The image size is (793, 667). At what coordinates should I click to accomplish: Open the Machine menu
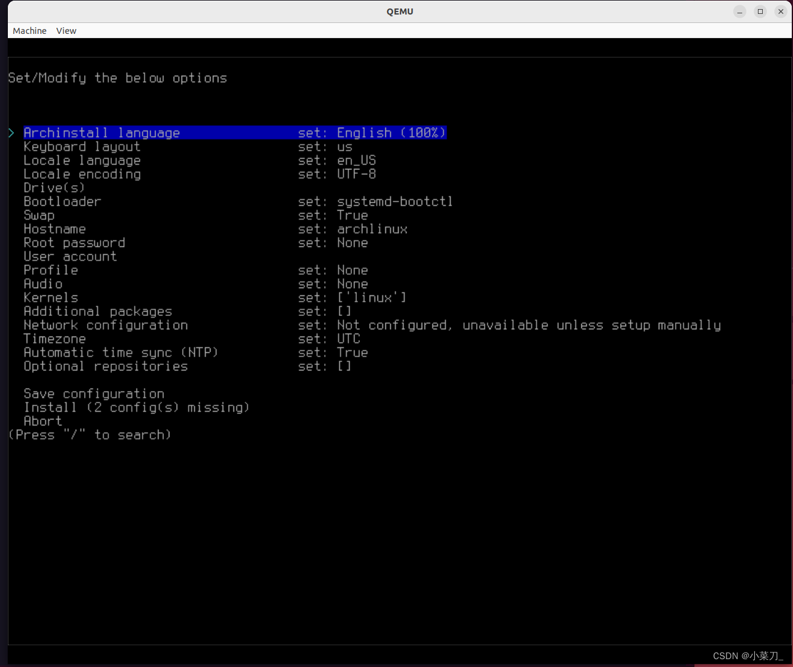(29, 31)
